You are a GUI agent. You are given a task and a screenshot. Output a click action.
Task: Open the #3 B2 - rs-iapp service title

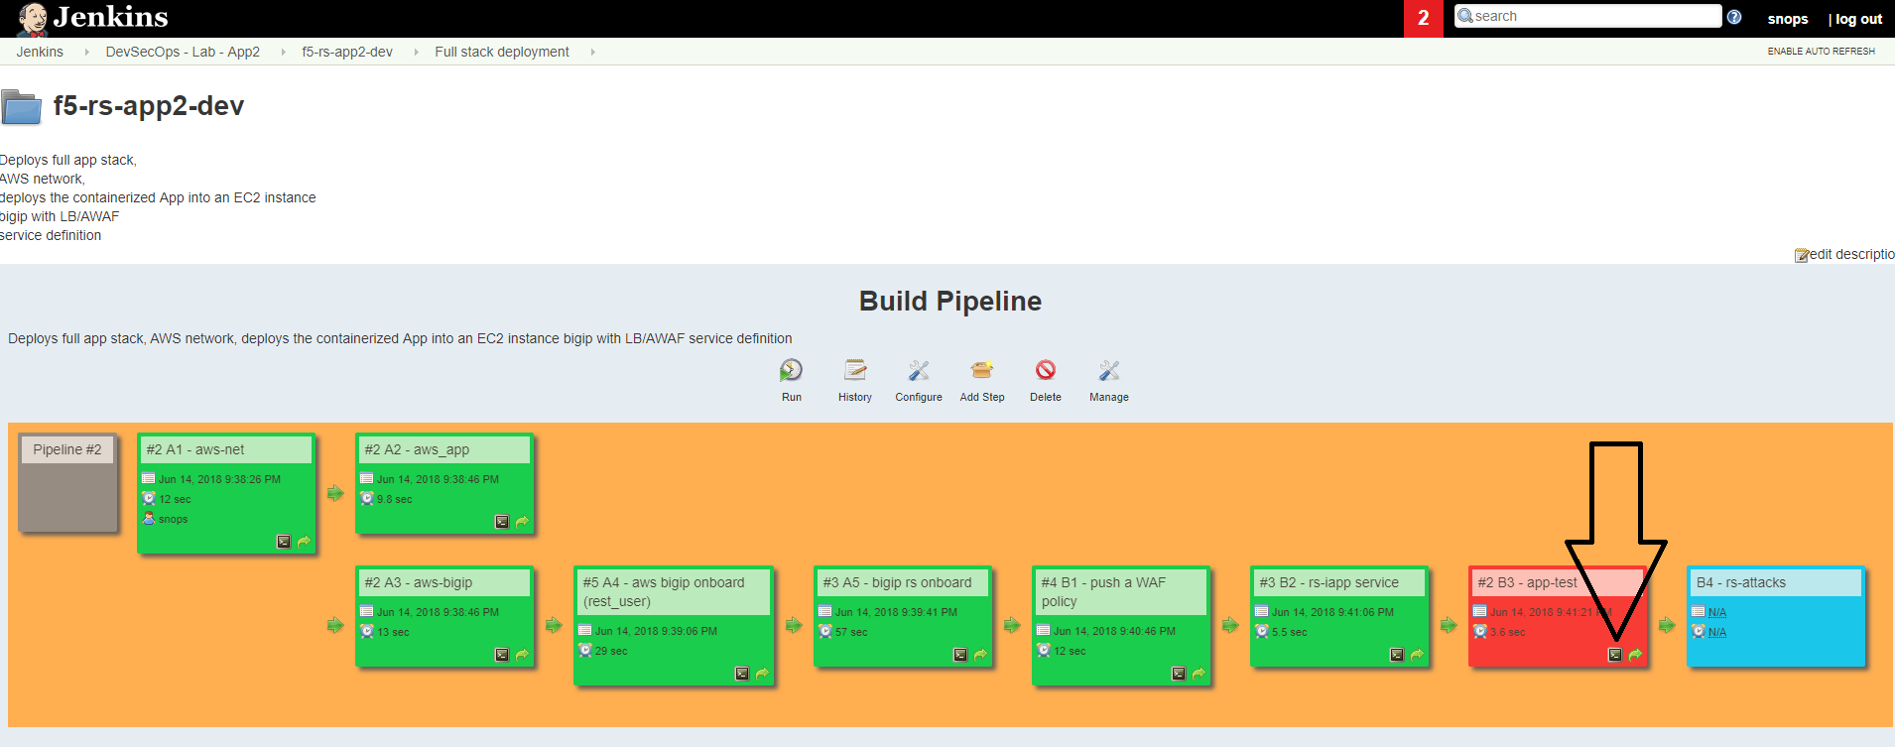click(x=1328, y=582)
